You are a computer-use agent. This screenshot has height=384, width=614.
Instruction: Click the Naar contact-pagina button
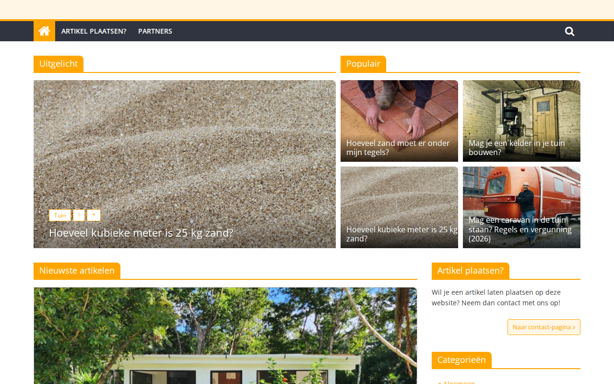pos(544,327)
